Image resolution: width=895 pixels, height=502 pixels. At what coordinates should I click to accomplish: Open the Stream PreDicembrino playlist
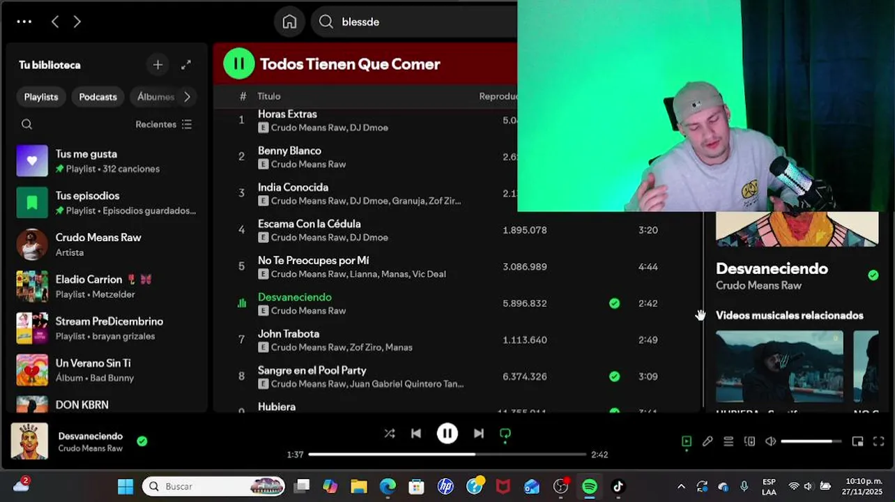[x=107, y=328]
